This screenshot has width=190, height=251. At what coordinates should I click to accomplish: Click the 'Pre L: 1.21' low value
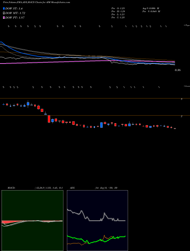click(x=118, y=14)
